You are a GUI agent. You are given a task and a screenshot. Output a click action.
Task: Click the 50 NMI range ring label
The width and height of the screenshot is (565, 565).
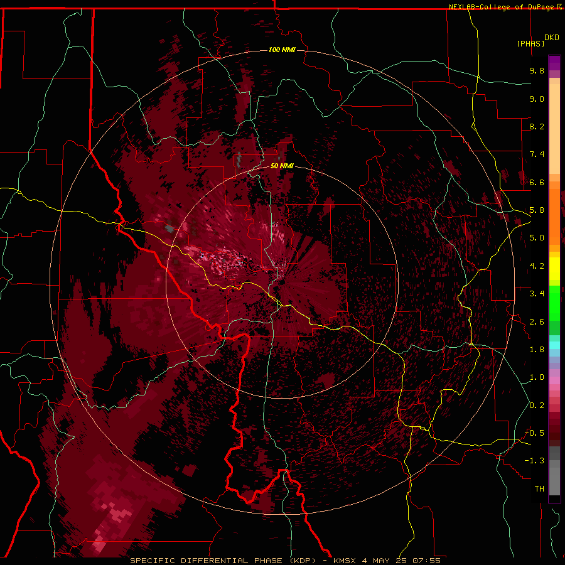point(282,166)
